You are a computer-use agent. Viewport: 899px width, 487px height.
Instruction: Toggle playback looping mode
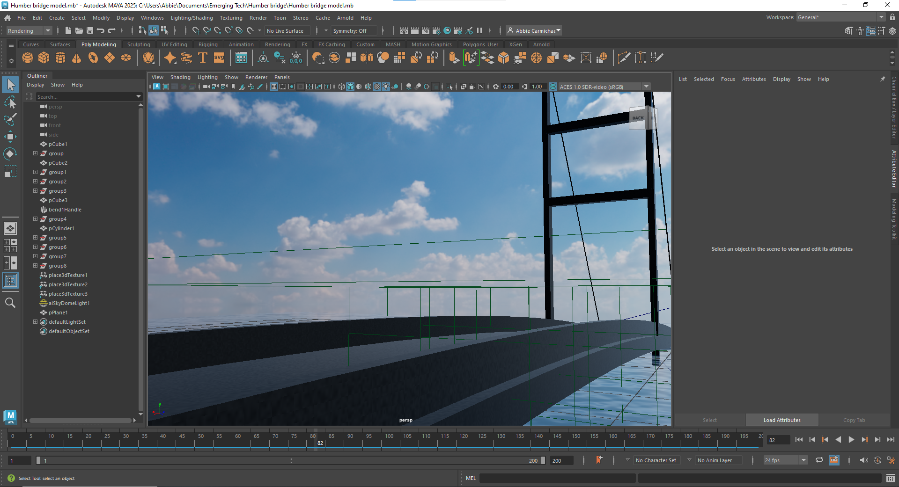[819, 460]
